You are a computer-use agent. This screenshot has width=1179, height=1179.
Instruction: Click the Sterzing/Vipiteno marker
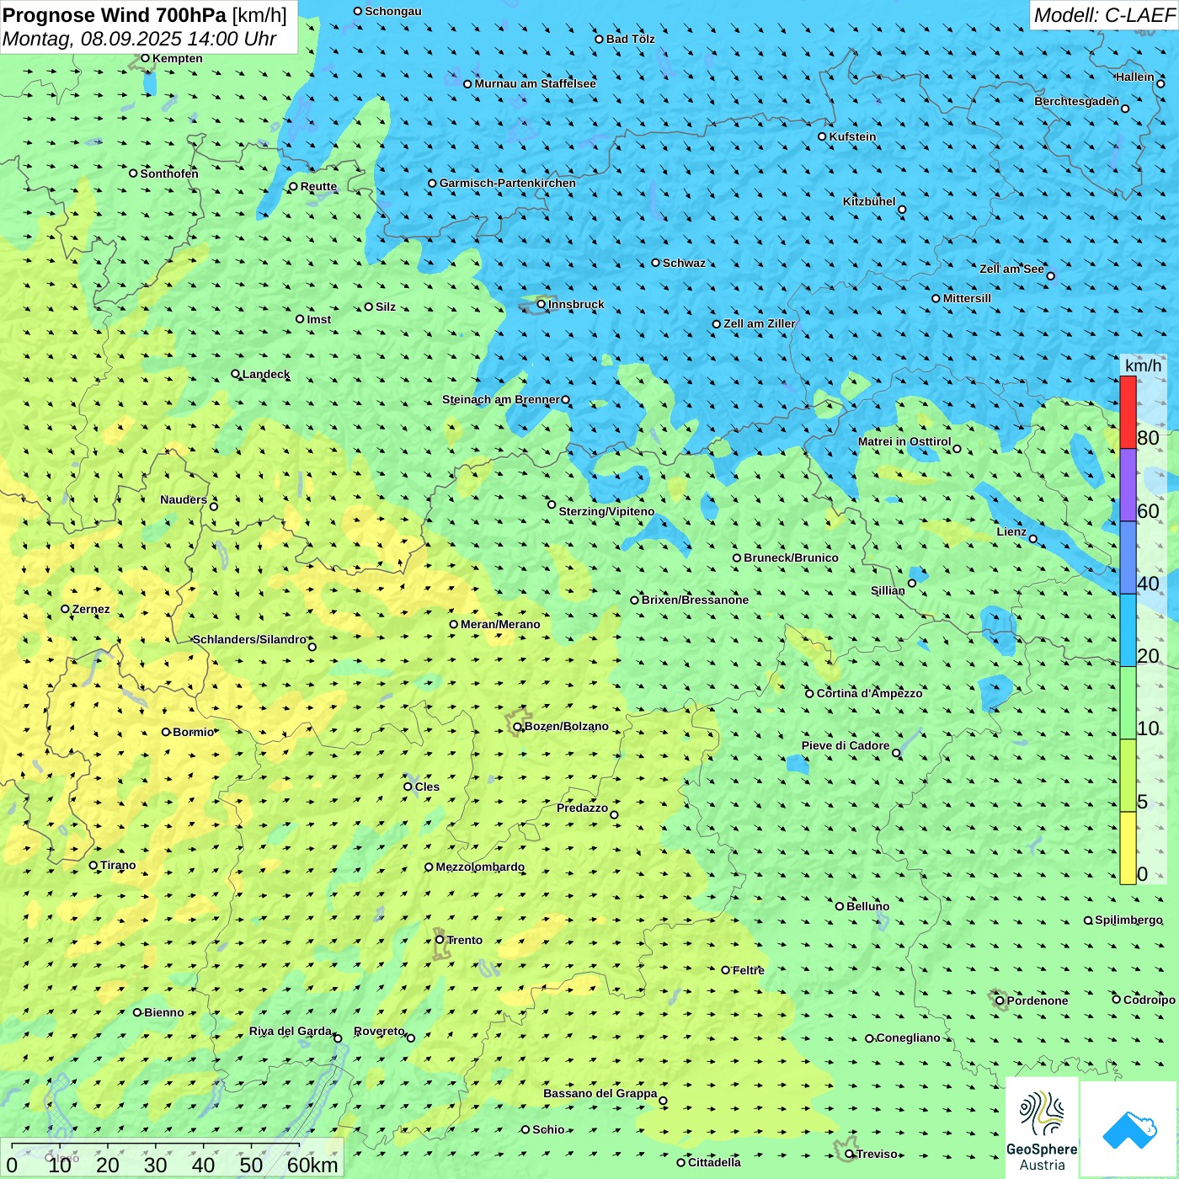click(552, 504)
